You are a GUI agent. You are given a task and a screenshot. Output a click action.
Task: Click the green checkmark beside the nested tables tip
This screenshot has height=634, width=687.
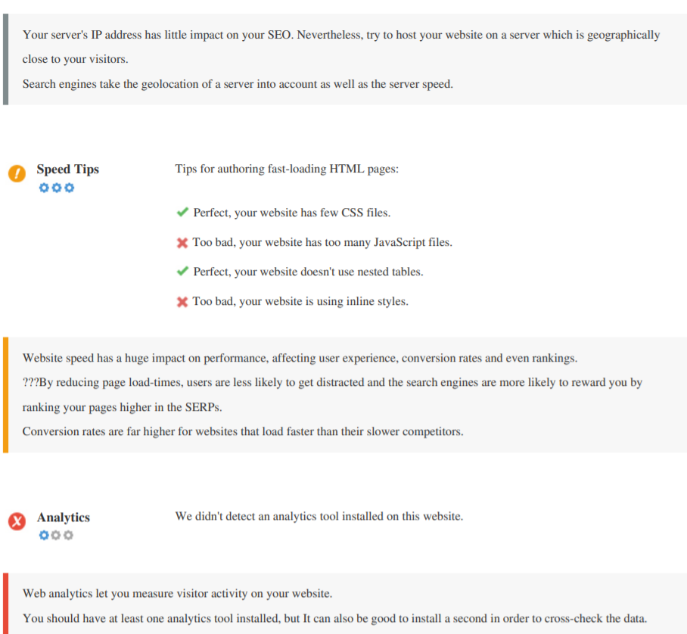[182, 272]
